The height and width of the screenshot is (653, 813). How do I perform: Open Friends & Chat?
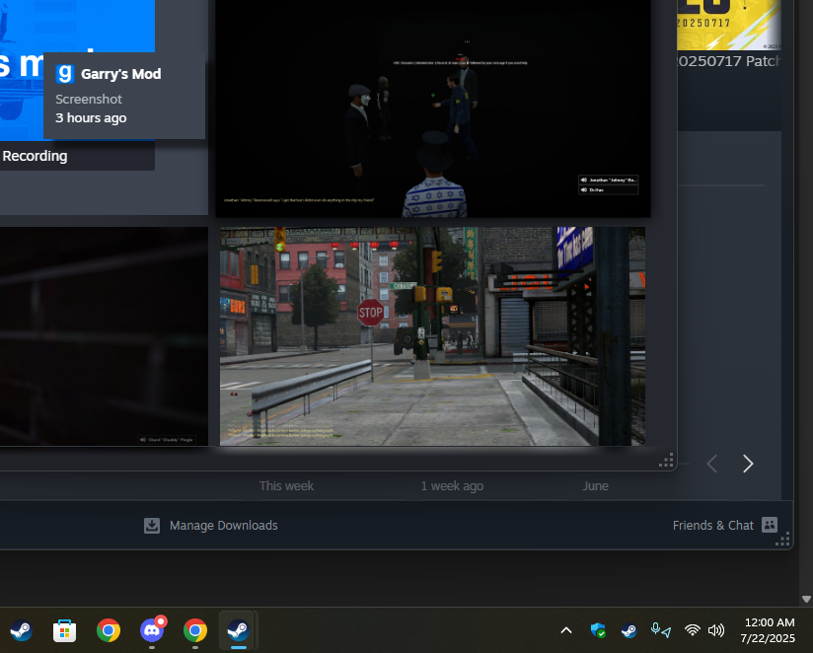725,526
